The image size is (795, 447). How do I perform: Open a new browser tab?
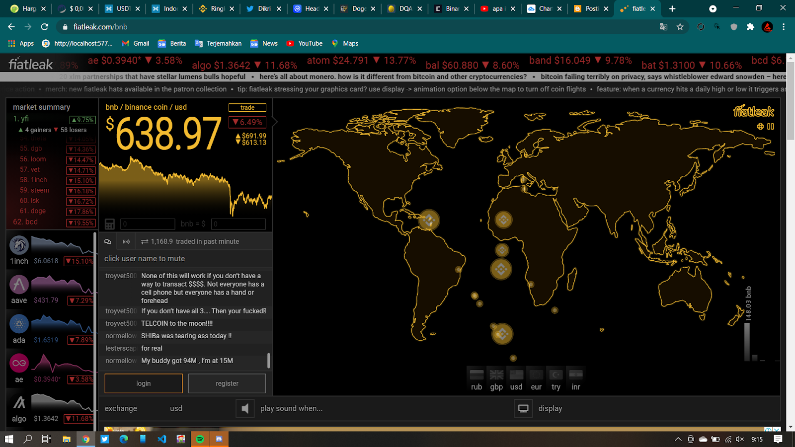672,8
